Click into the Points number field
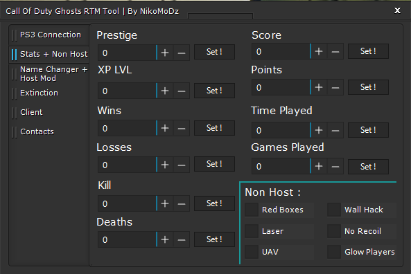411x274 pixels. 281,87
